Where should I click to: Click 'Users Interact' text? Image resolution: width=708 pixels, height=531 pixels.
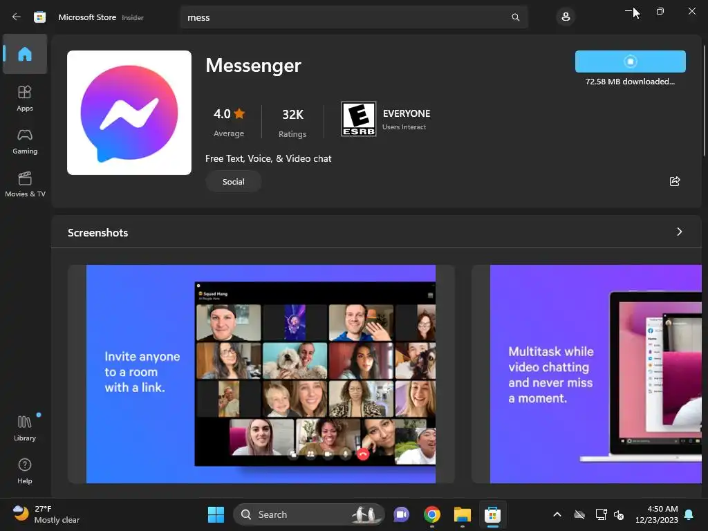(x=404, y=127)
